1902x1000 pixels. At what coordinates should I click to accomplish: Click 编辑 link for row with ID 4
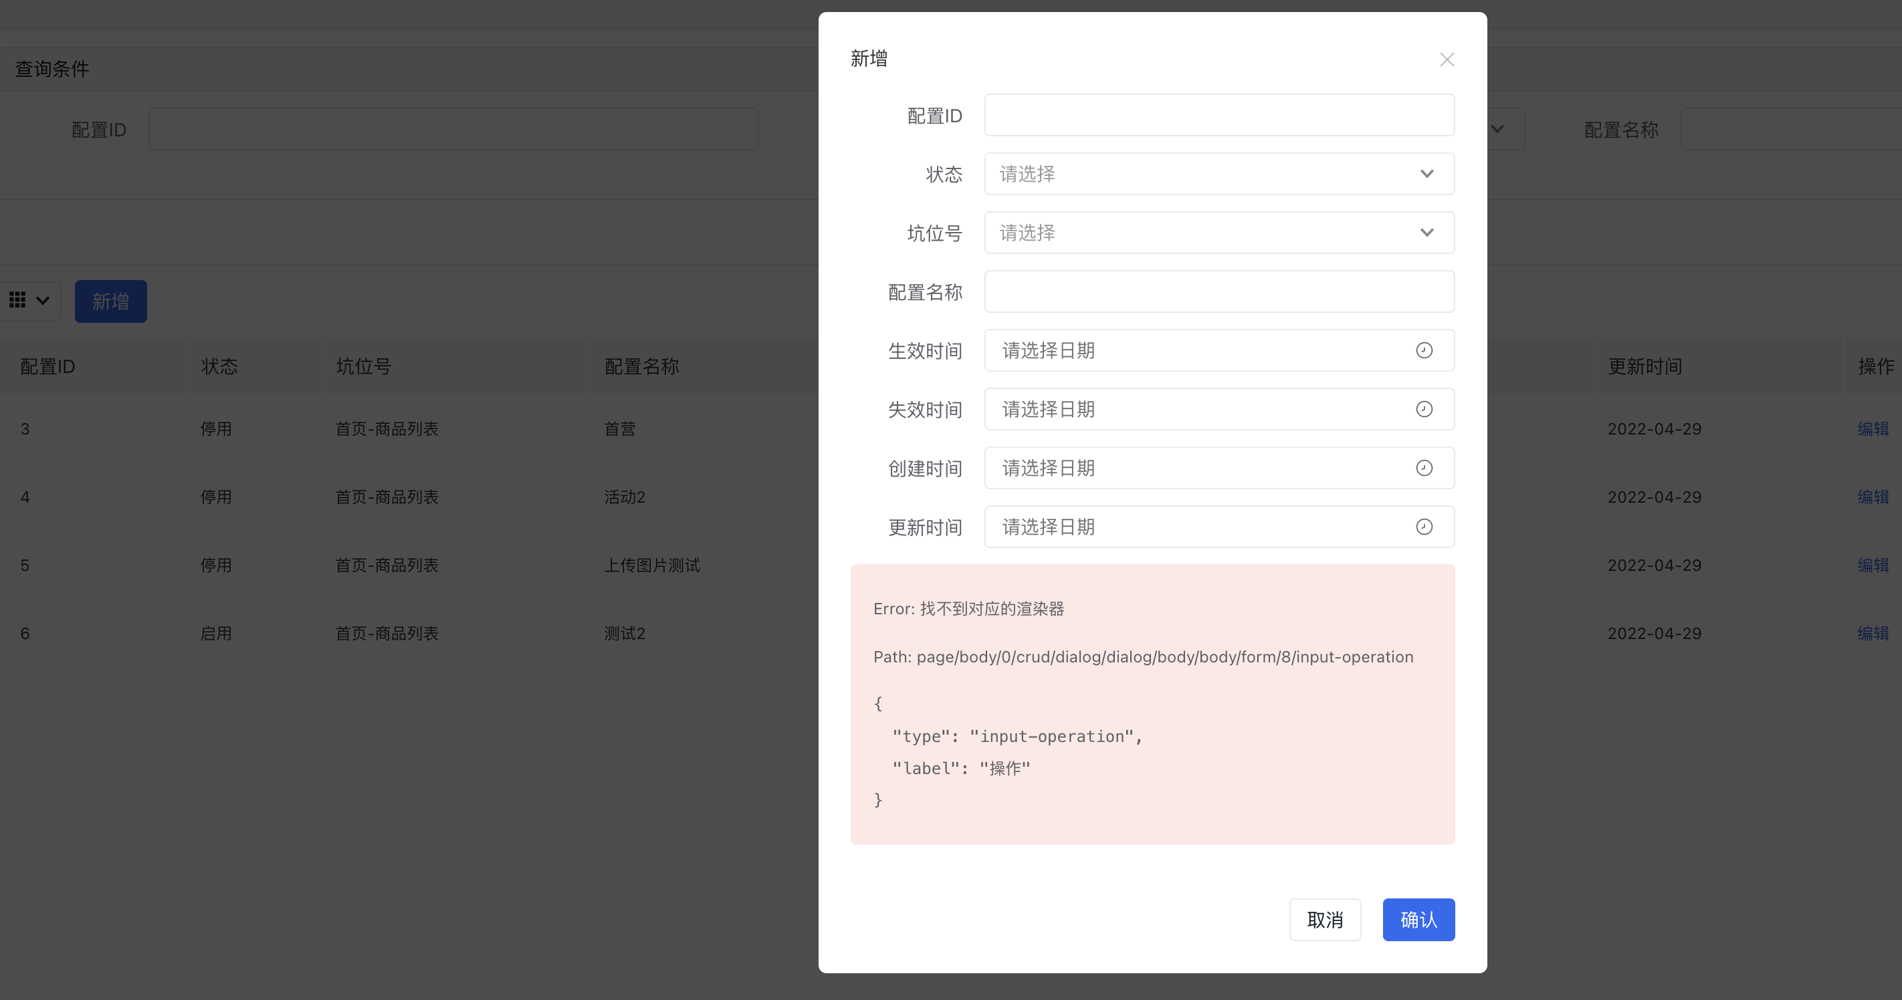coord(1873,497)
